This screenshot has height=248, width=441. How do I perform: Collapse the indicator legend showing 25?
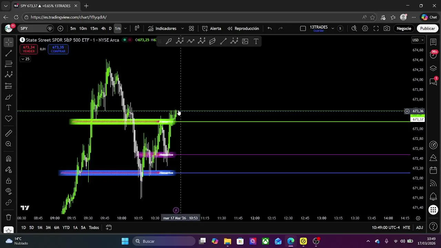pyautogui.click(x=25, y=59)
